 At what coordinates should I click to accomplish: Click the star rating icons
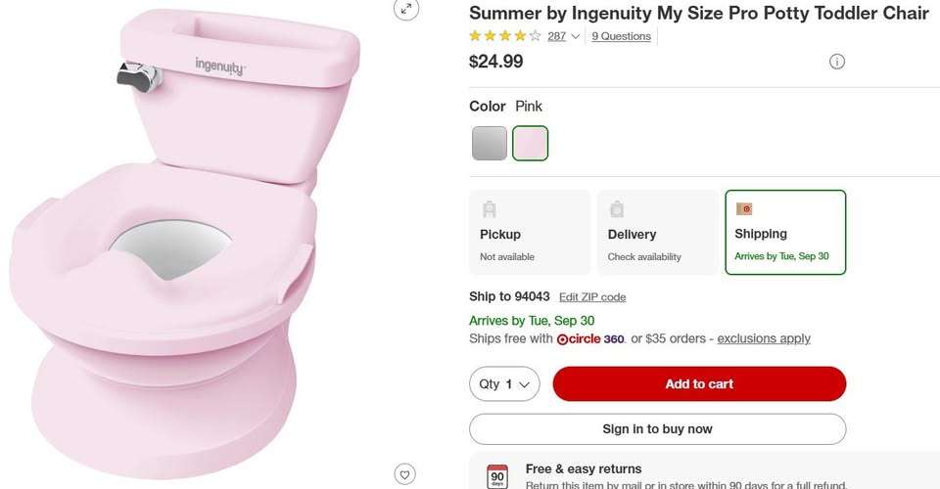coord(504,36)
